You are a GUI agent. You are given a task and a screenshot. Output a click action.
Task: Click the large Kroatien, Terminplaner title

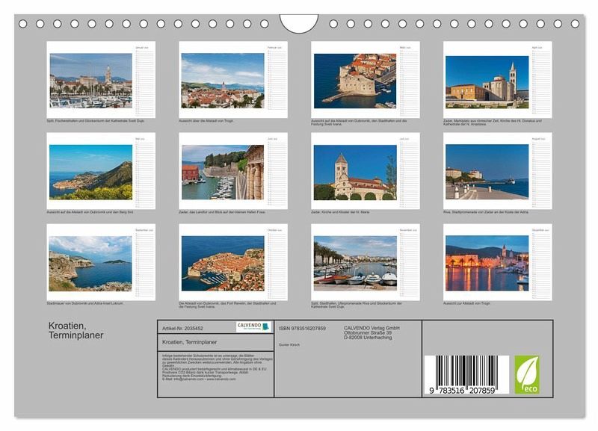(76, 331)
